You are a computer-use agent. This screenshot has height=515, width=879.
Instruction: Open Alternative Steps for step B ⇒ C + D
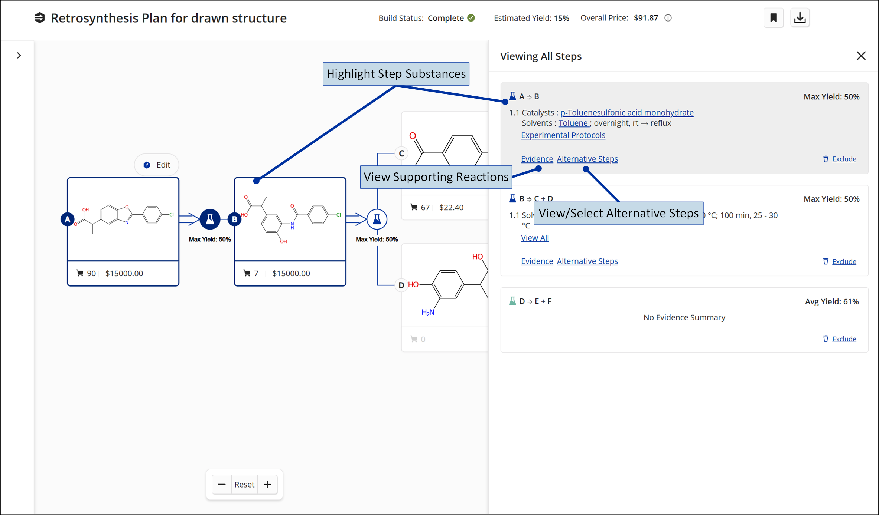pos(587,261)
